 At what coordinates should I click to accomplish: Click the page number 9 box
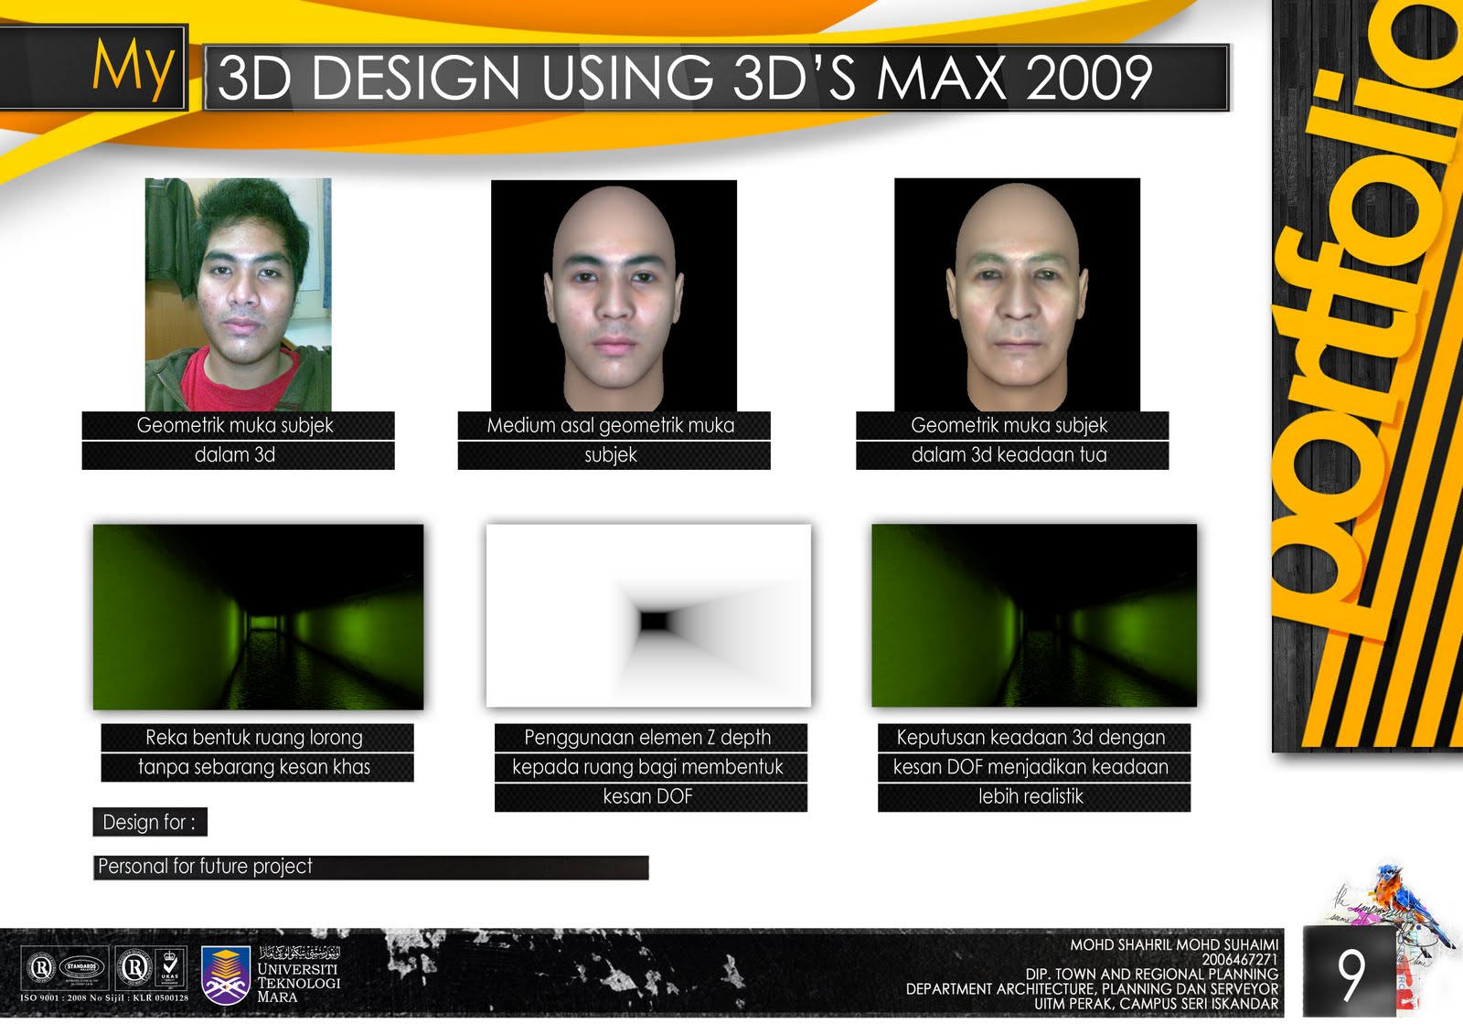[x=1350, y=971]
